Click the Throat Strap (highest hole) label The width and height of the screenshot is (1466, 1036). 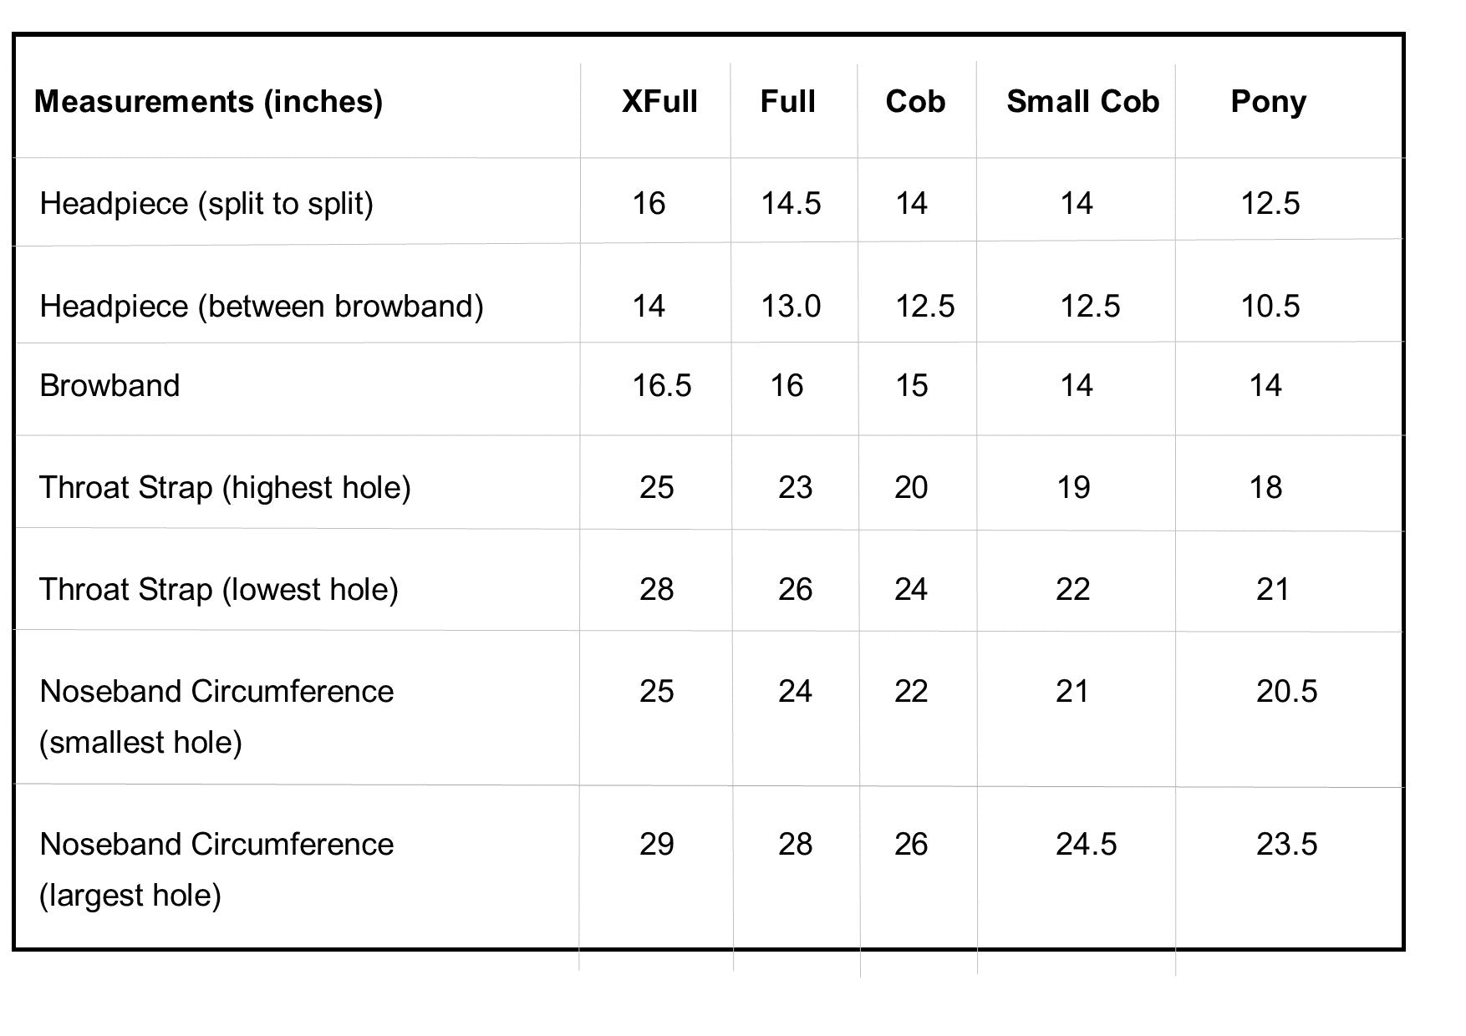pyautogui.click(x=225, y=488)
